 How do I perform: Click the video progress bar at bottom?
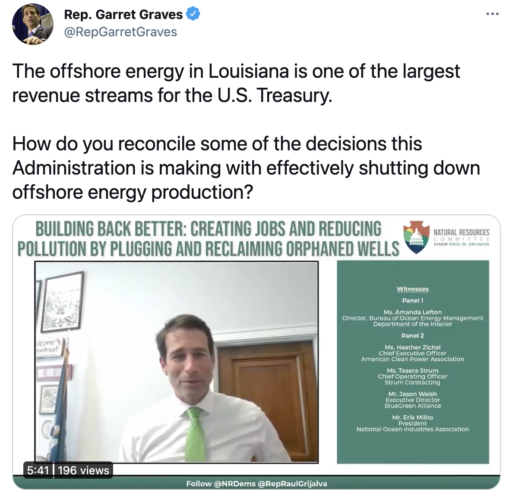point(256,476)
